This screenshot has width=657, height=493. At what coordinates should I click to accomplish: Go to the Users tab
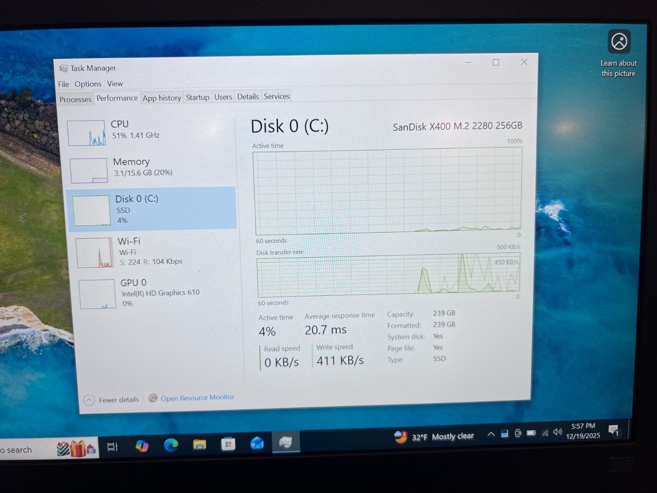(223, 97)
